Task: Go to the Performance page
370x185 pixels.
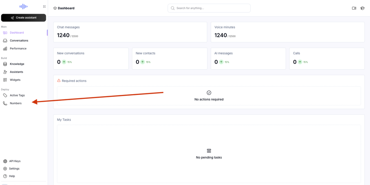Action: tap(18, 49)
